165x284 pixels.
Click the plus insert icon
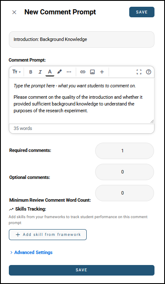102,72
